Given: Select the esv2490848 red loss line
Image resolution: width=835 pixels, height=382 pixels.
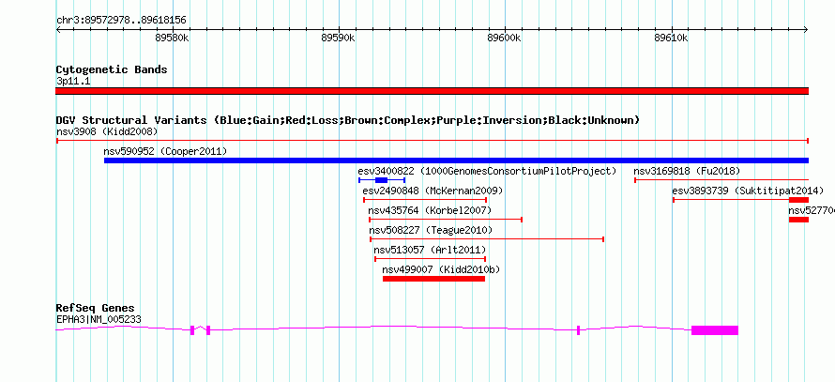Looking at the screenshot, I should coord(425,200).
